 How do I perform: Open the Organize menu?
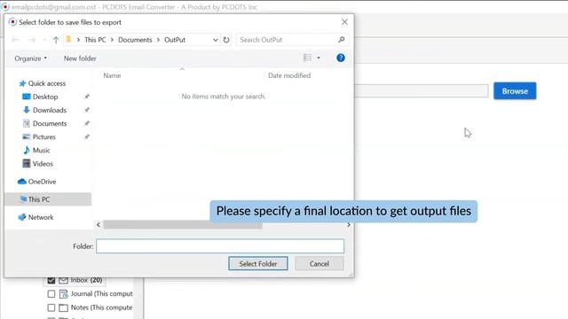tap(30, 58)
